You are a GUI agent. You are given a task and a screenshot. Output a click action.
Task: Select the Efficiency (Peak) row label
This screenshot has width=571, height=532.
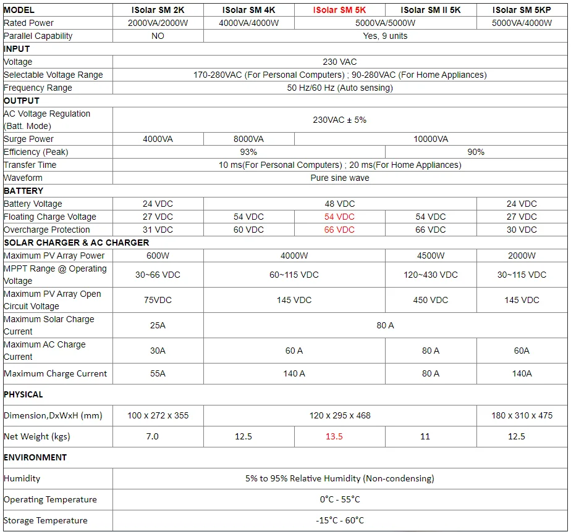coord(36,152)
